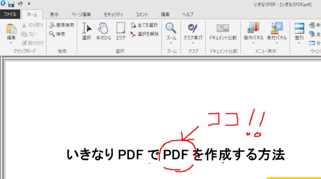This screenshot has width=321, height=179.
Task: Open the ヘルプ ribbon tab
Action: (x=188, y=14)
